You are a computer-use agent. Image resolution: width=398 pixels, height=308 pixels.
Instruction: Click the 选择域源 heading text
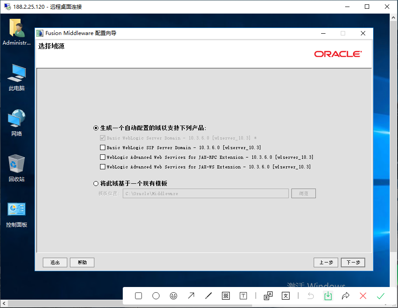[x=51, y=46]
